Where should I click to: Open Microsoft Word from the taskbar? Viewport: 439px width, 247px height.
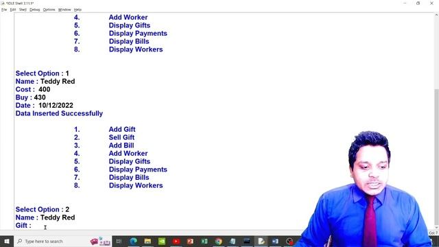click(x=275, y=241)
